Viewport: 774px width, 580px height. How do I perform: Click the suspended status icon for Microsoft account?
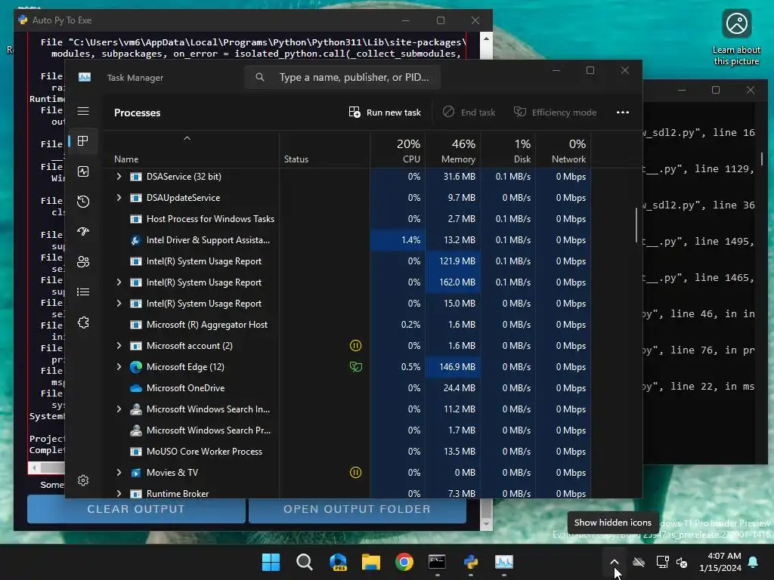coord(355,346)
